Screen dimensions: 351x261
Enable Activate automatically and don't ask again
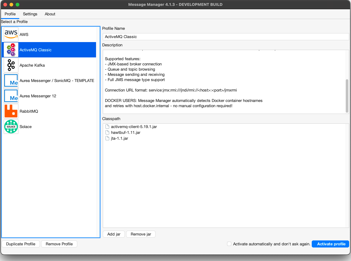(229, 244)
